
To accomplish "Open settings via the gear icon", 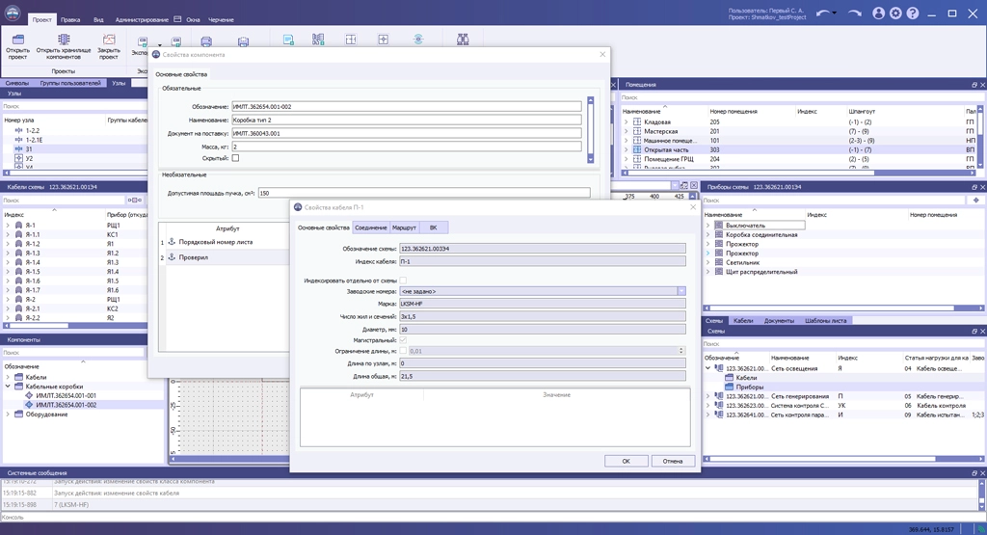I will pyautogui.click(x=895, y=13).
